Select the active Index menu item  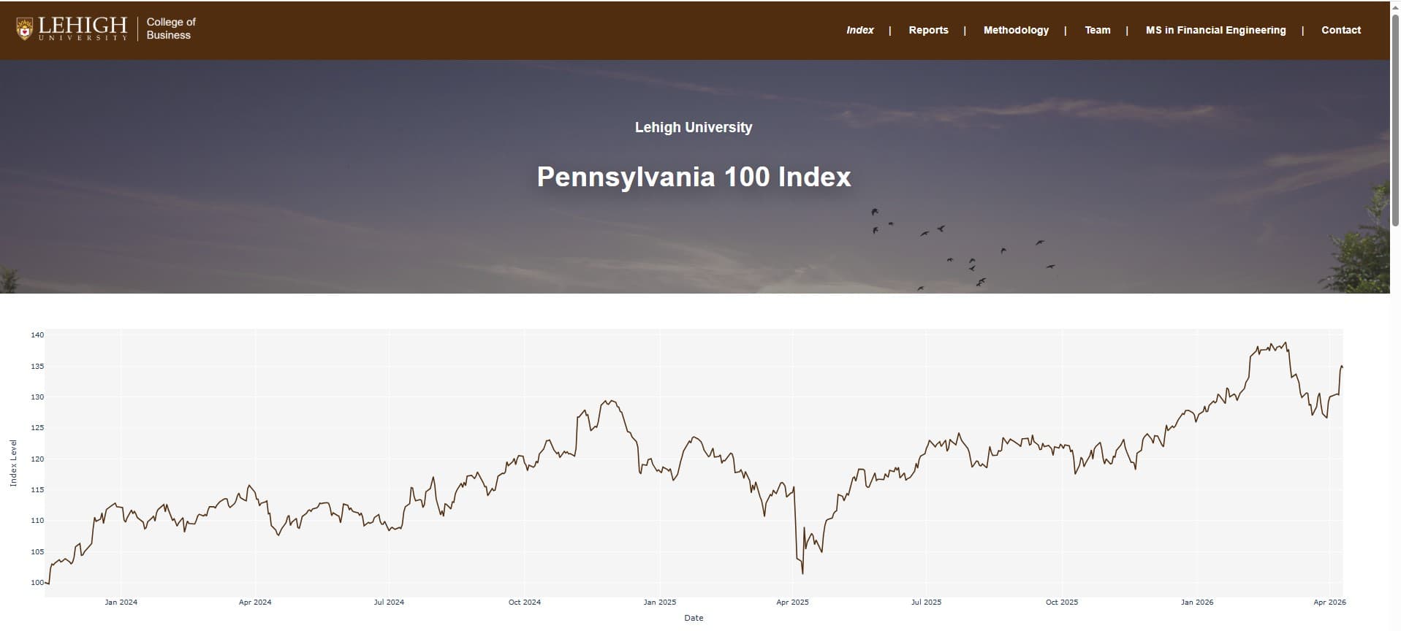(x=859, y=30)
